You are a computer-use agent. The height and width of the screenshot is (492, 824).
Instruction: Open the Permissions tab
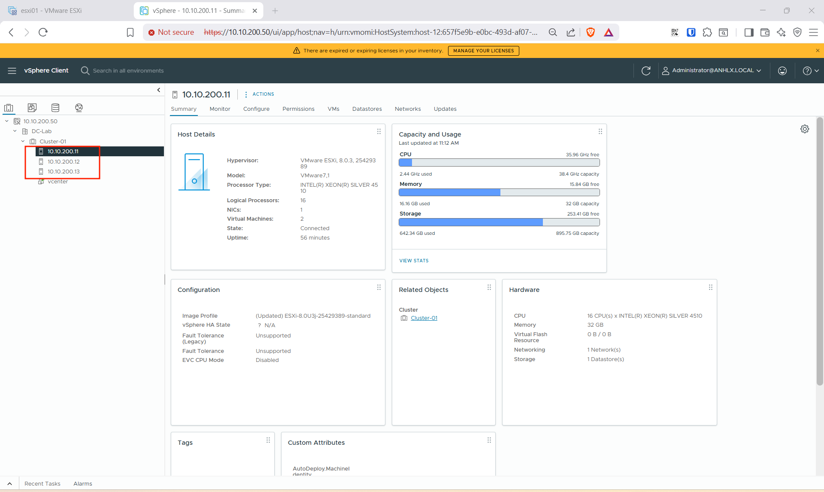tap(298, 109)
